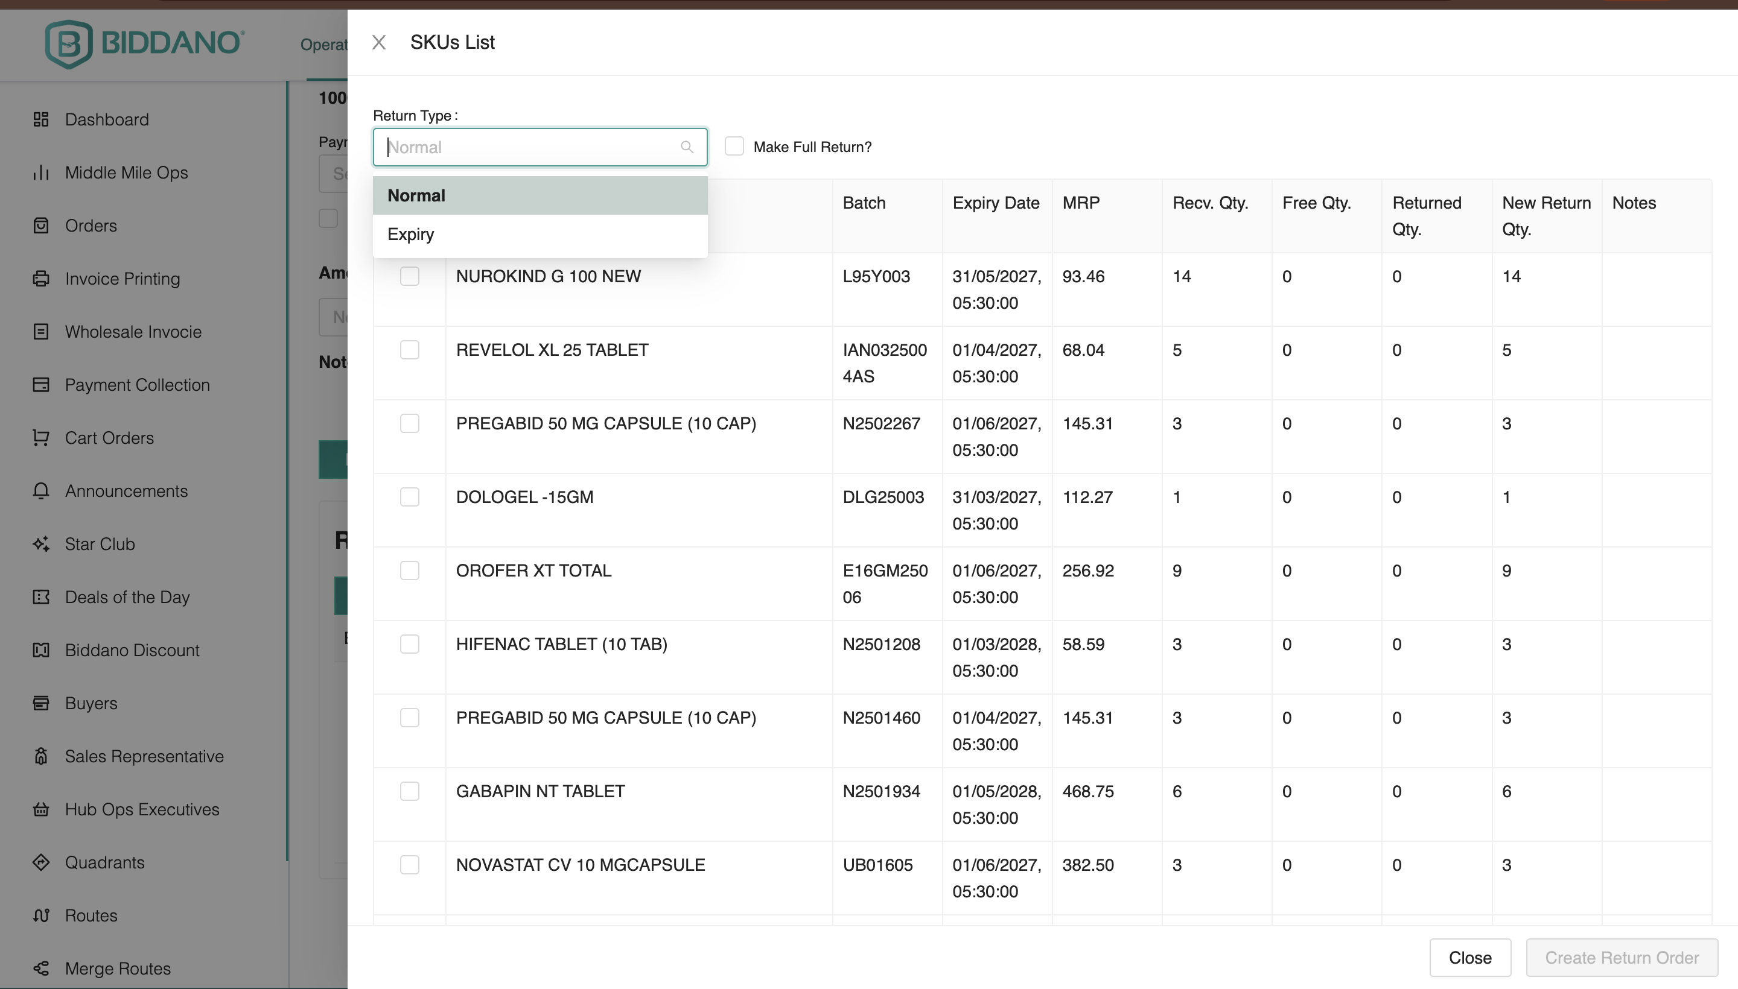The image size is (1738, 989).
Task: Click the Middle Mile Ops chart icon
Action: [41, 172]
